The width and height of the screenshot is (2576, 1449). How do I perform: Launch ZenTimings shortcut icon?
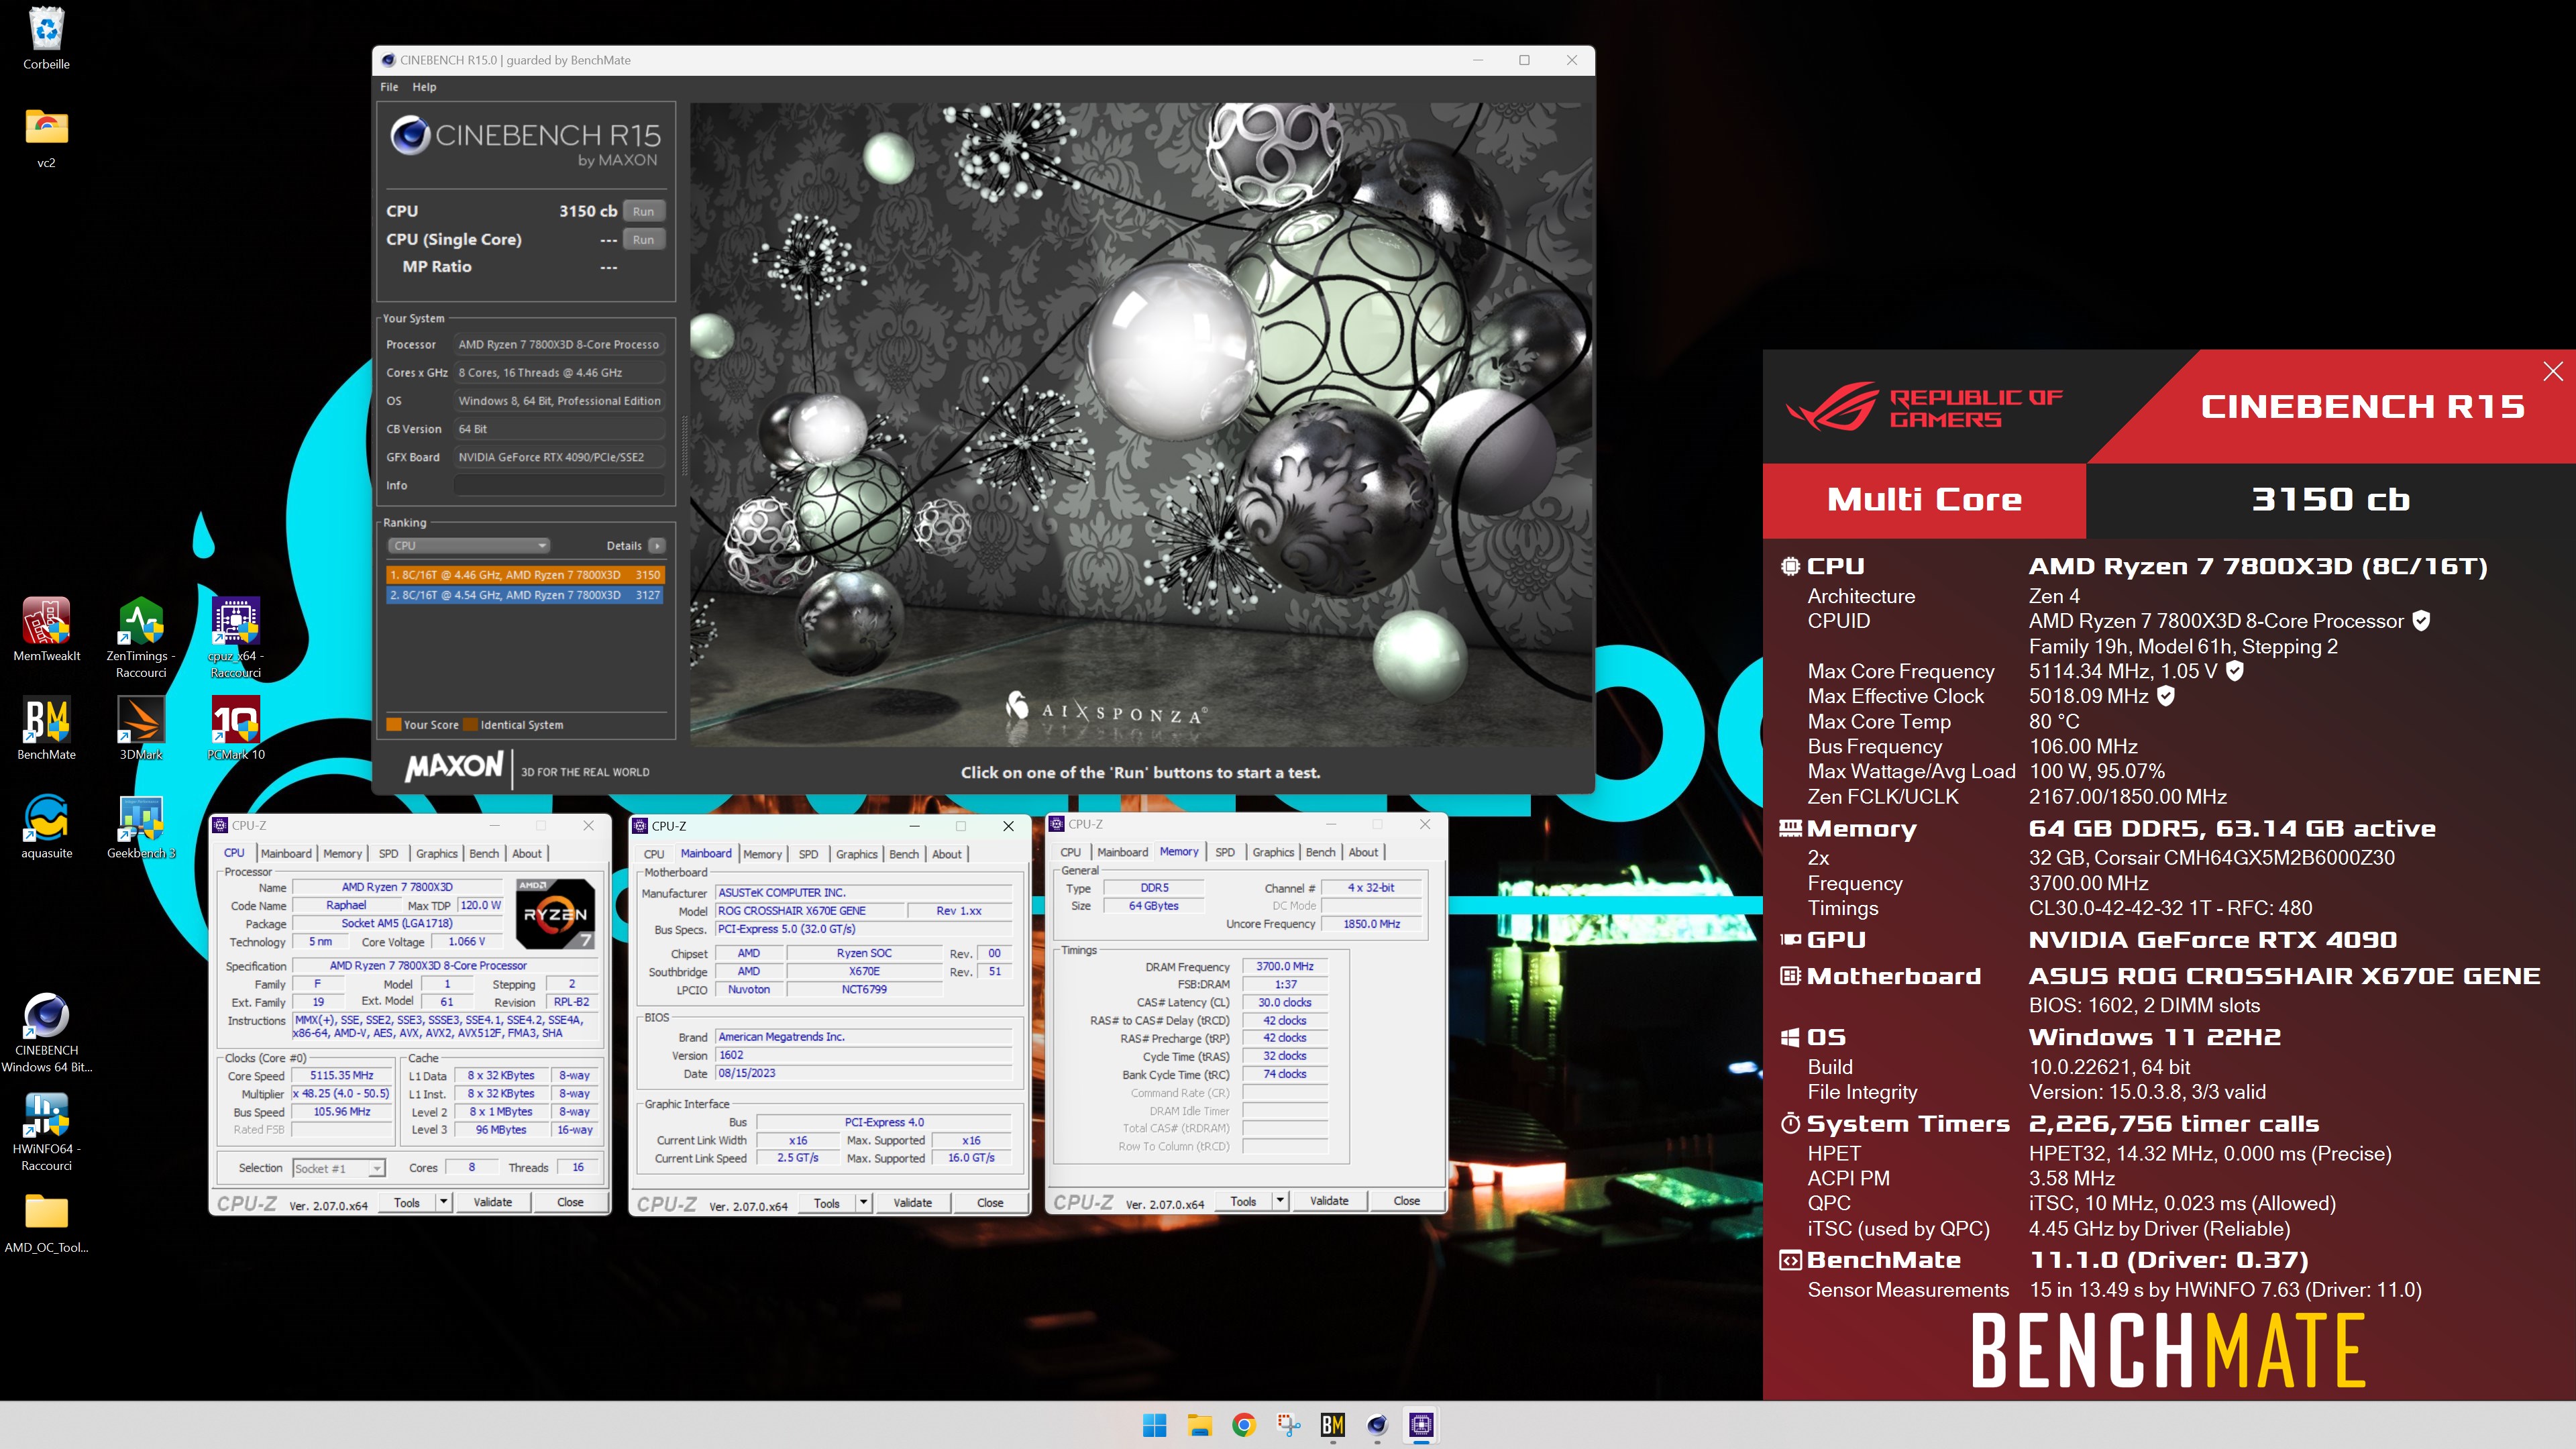(x=141, y=621)
